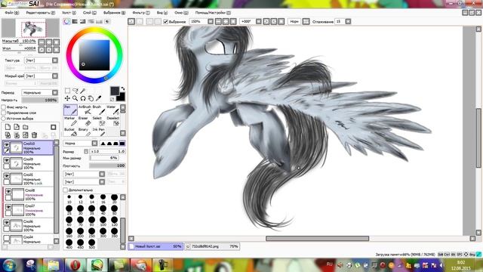This screenshot has width=483, height=272.
Task: Pick the Select brush tool
Action: pos(98,121)
